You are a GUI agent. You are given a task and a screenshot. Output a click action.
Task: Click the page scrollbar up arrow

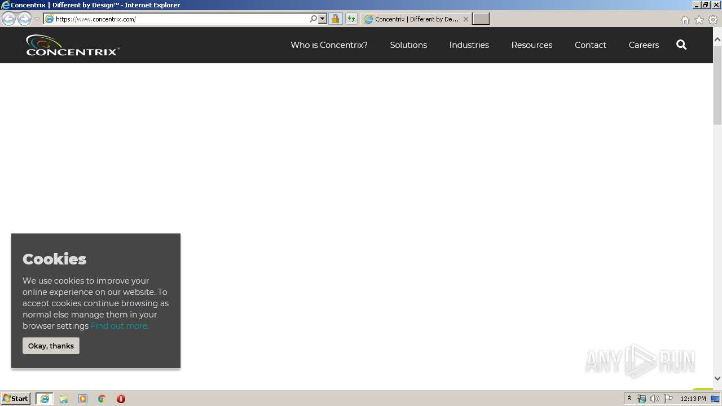tap(717, 40)
